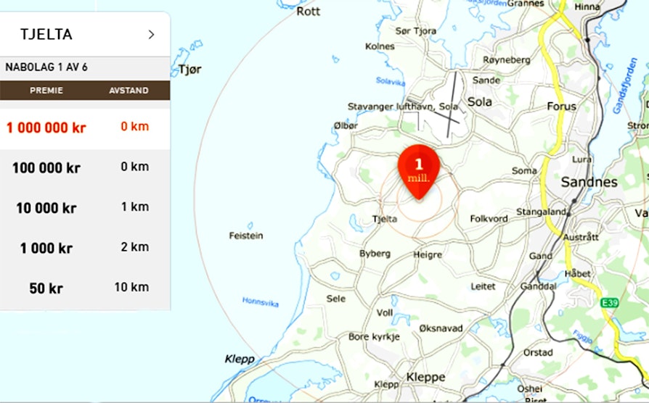The width and height of the screenshot is (649, 403).
Task: Click the Sande map label
Action: pos(486,80)
